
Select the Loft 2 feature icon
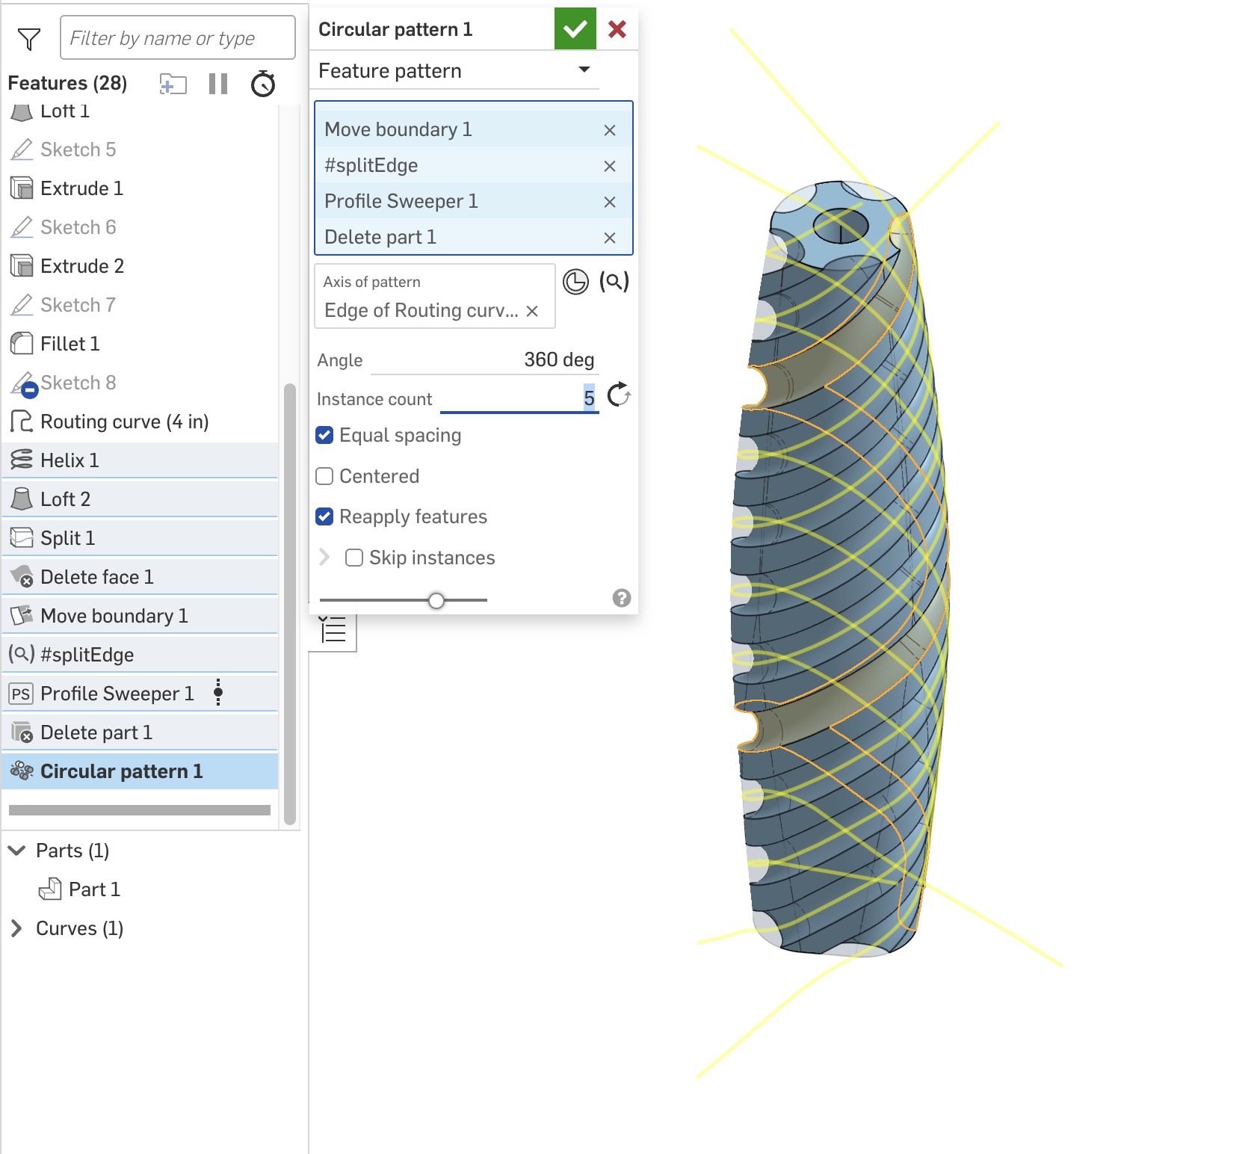22,499
